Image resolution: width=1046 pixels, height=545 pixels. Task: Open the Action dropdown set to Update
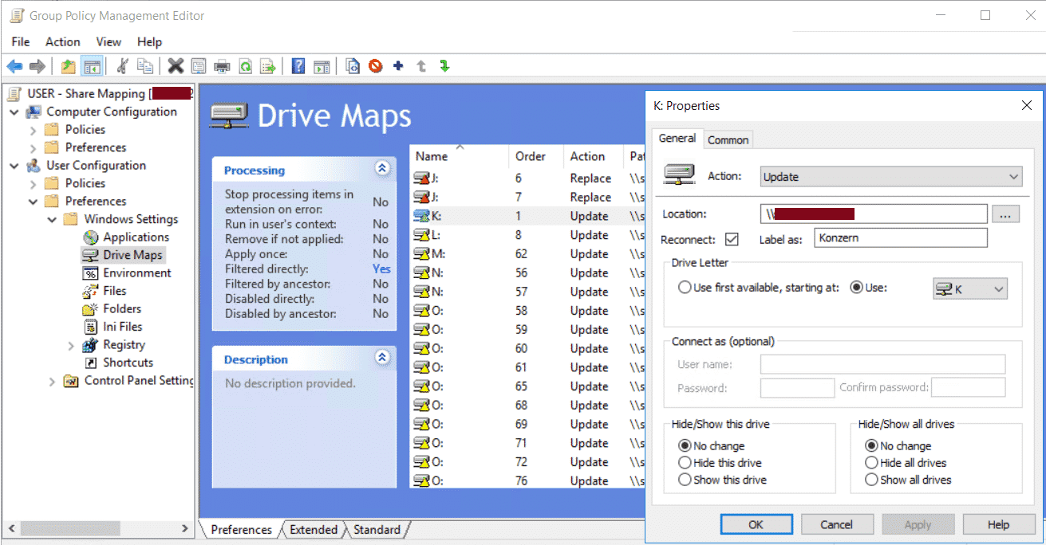(890, 177)
